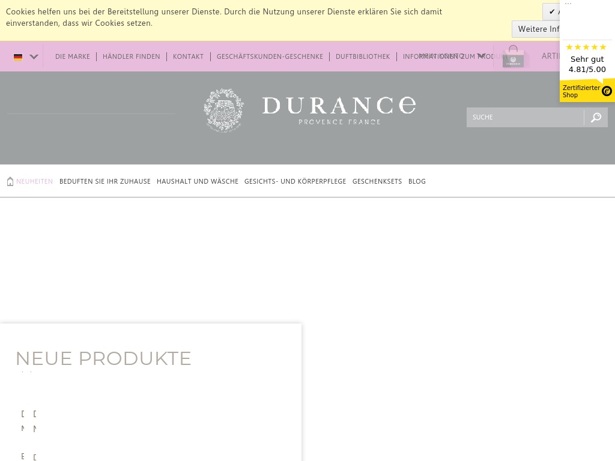
Task: Visit the Duftbibliothek page
Action: 363,57
